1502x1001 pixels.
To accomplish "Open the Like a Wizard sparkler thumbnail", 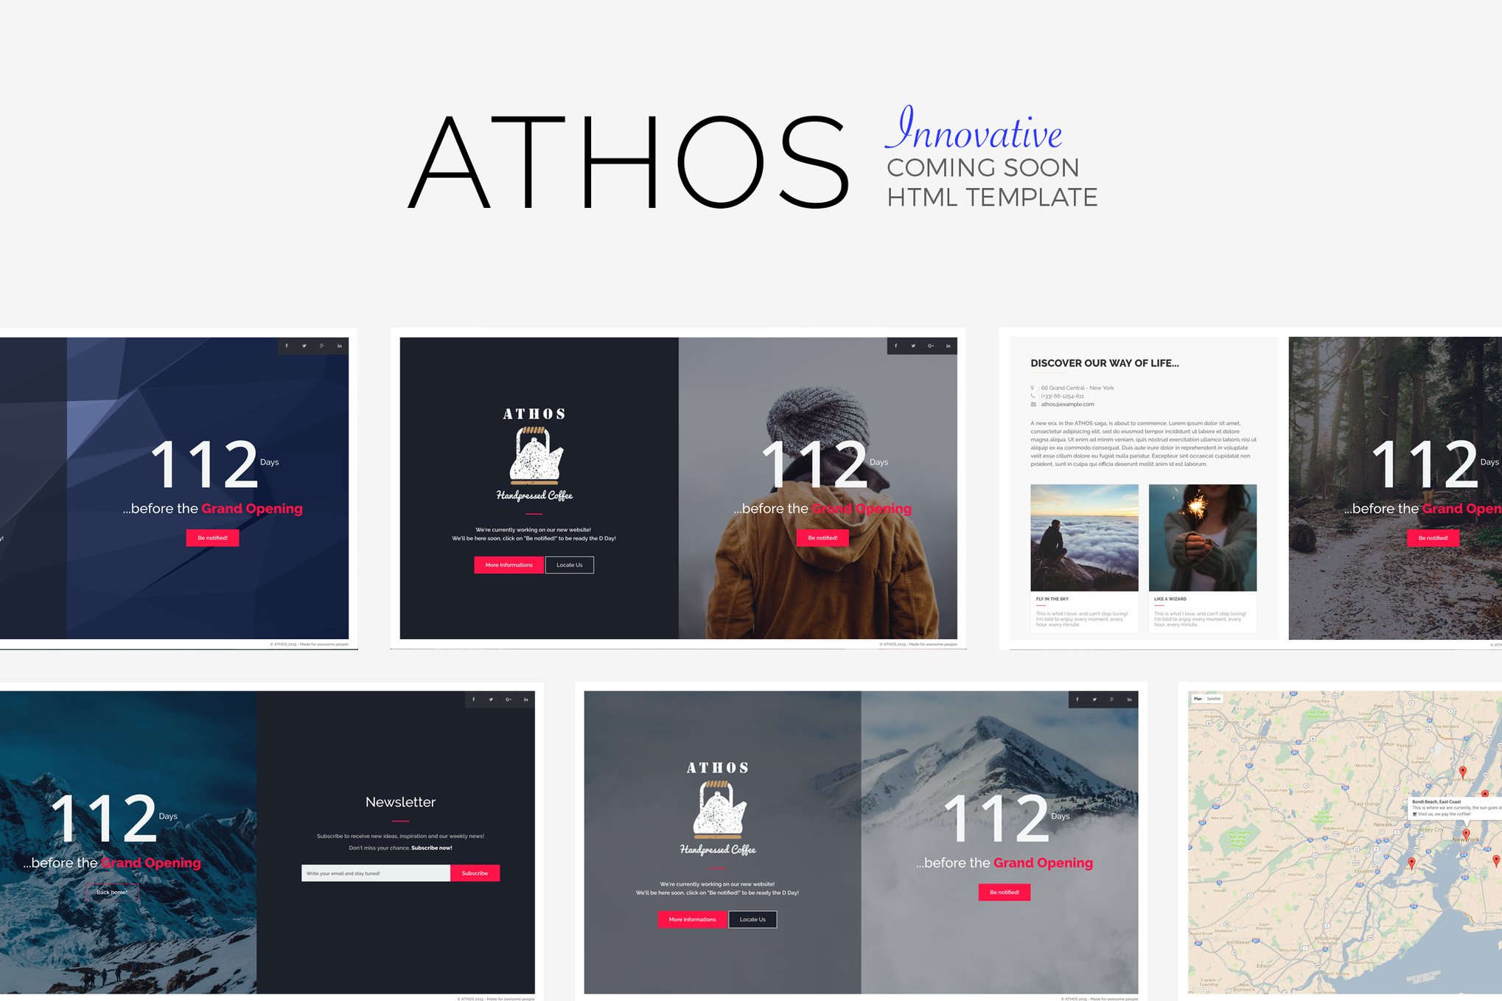I will pyautogui.click(x=1203, y=537).
